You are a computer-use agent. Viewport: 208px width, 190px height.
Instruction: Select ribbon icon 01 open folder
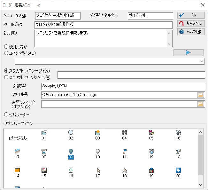pyautogui.click(x=44, y=135)
